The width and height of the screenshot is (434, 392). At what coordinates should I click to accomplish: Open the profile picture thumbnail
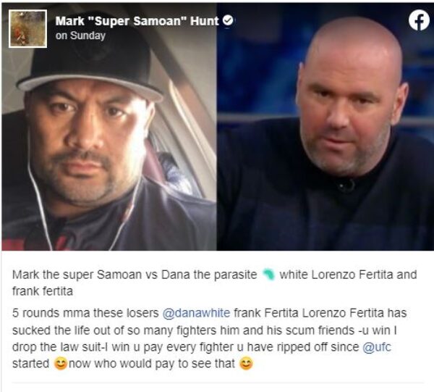[x=27, y=29]
